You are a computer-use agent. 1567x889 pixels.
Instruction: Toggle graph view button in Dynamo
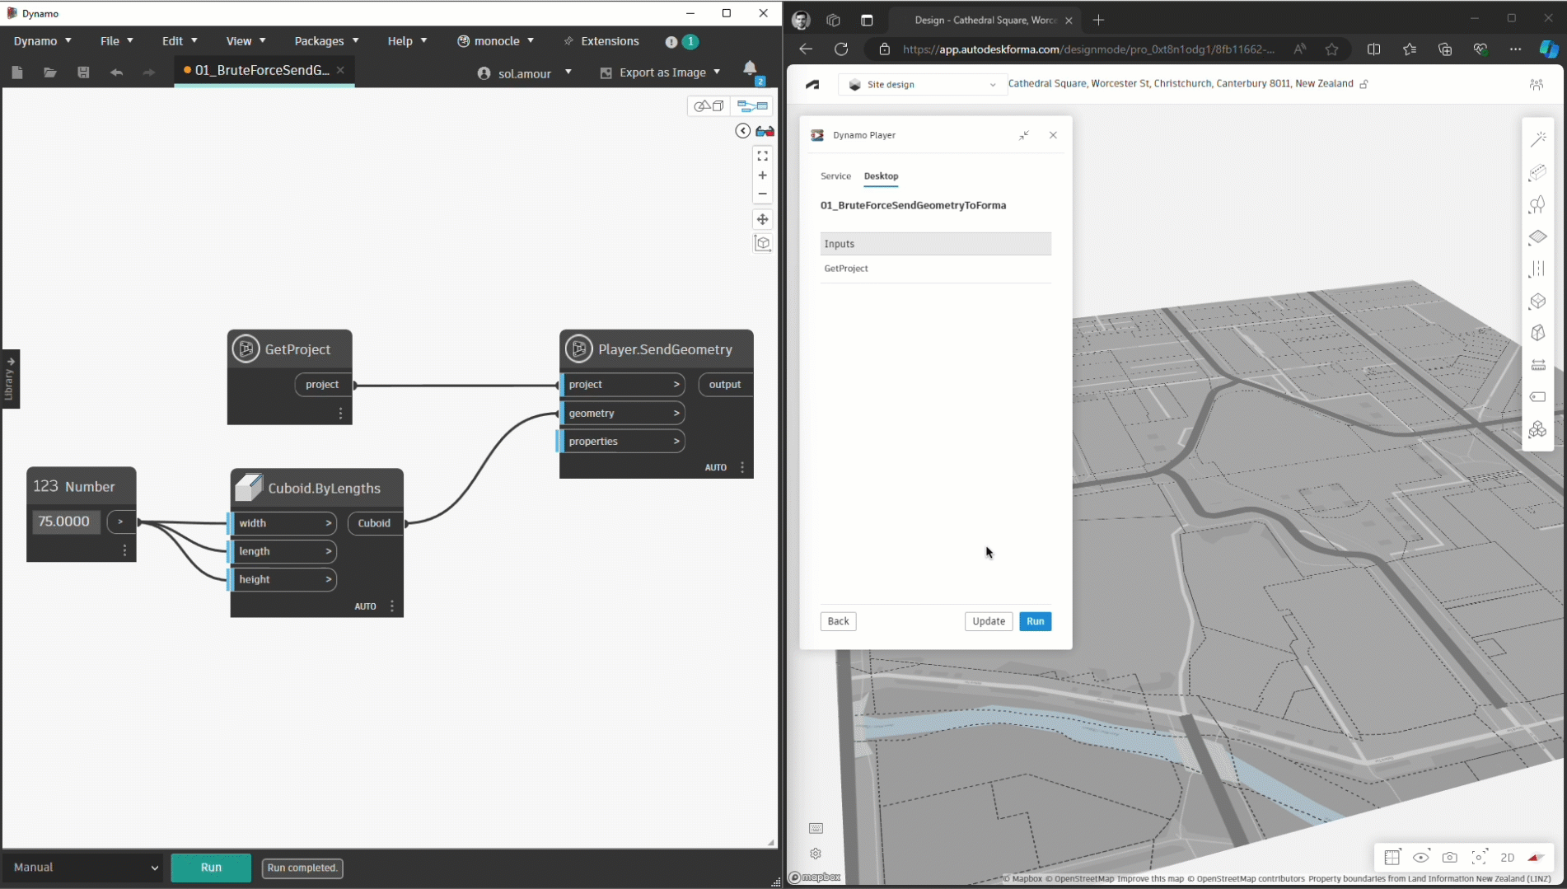coord(751,106)
